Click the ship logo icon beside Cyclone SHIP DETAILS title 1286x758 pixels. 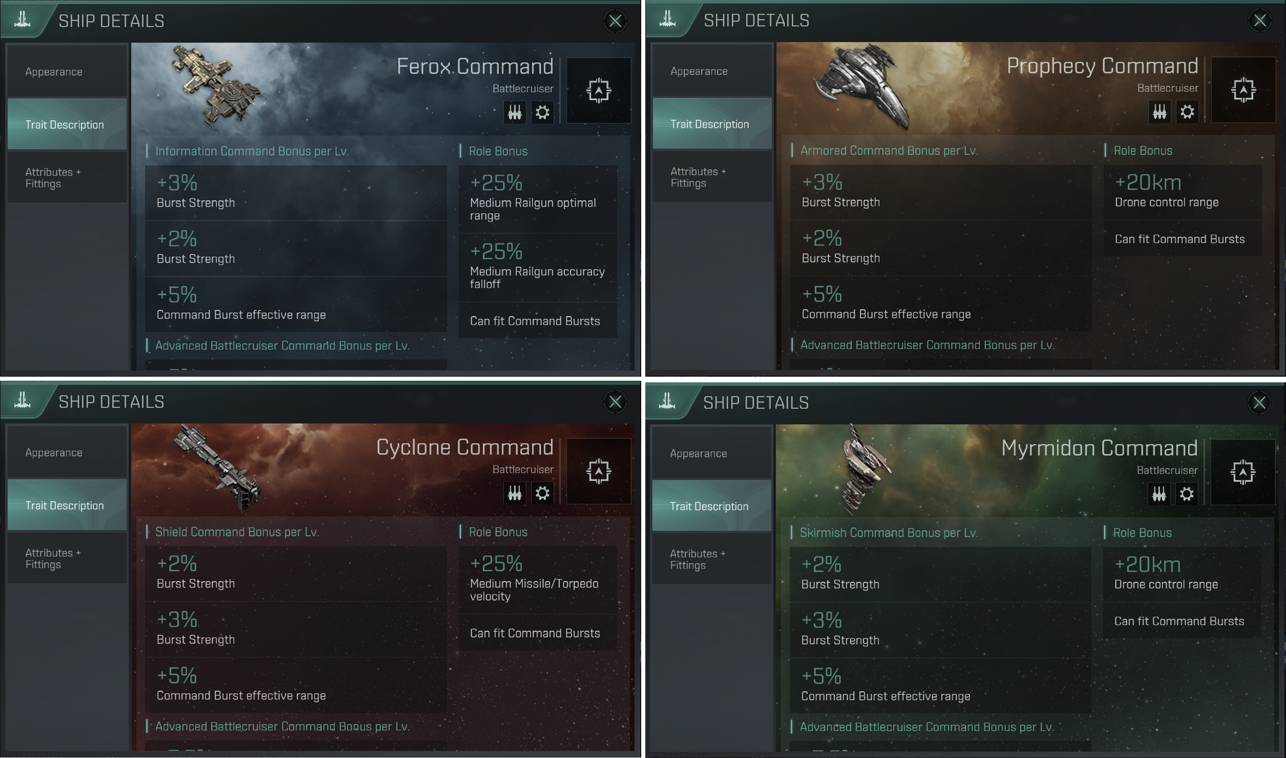(22, 400)
